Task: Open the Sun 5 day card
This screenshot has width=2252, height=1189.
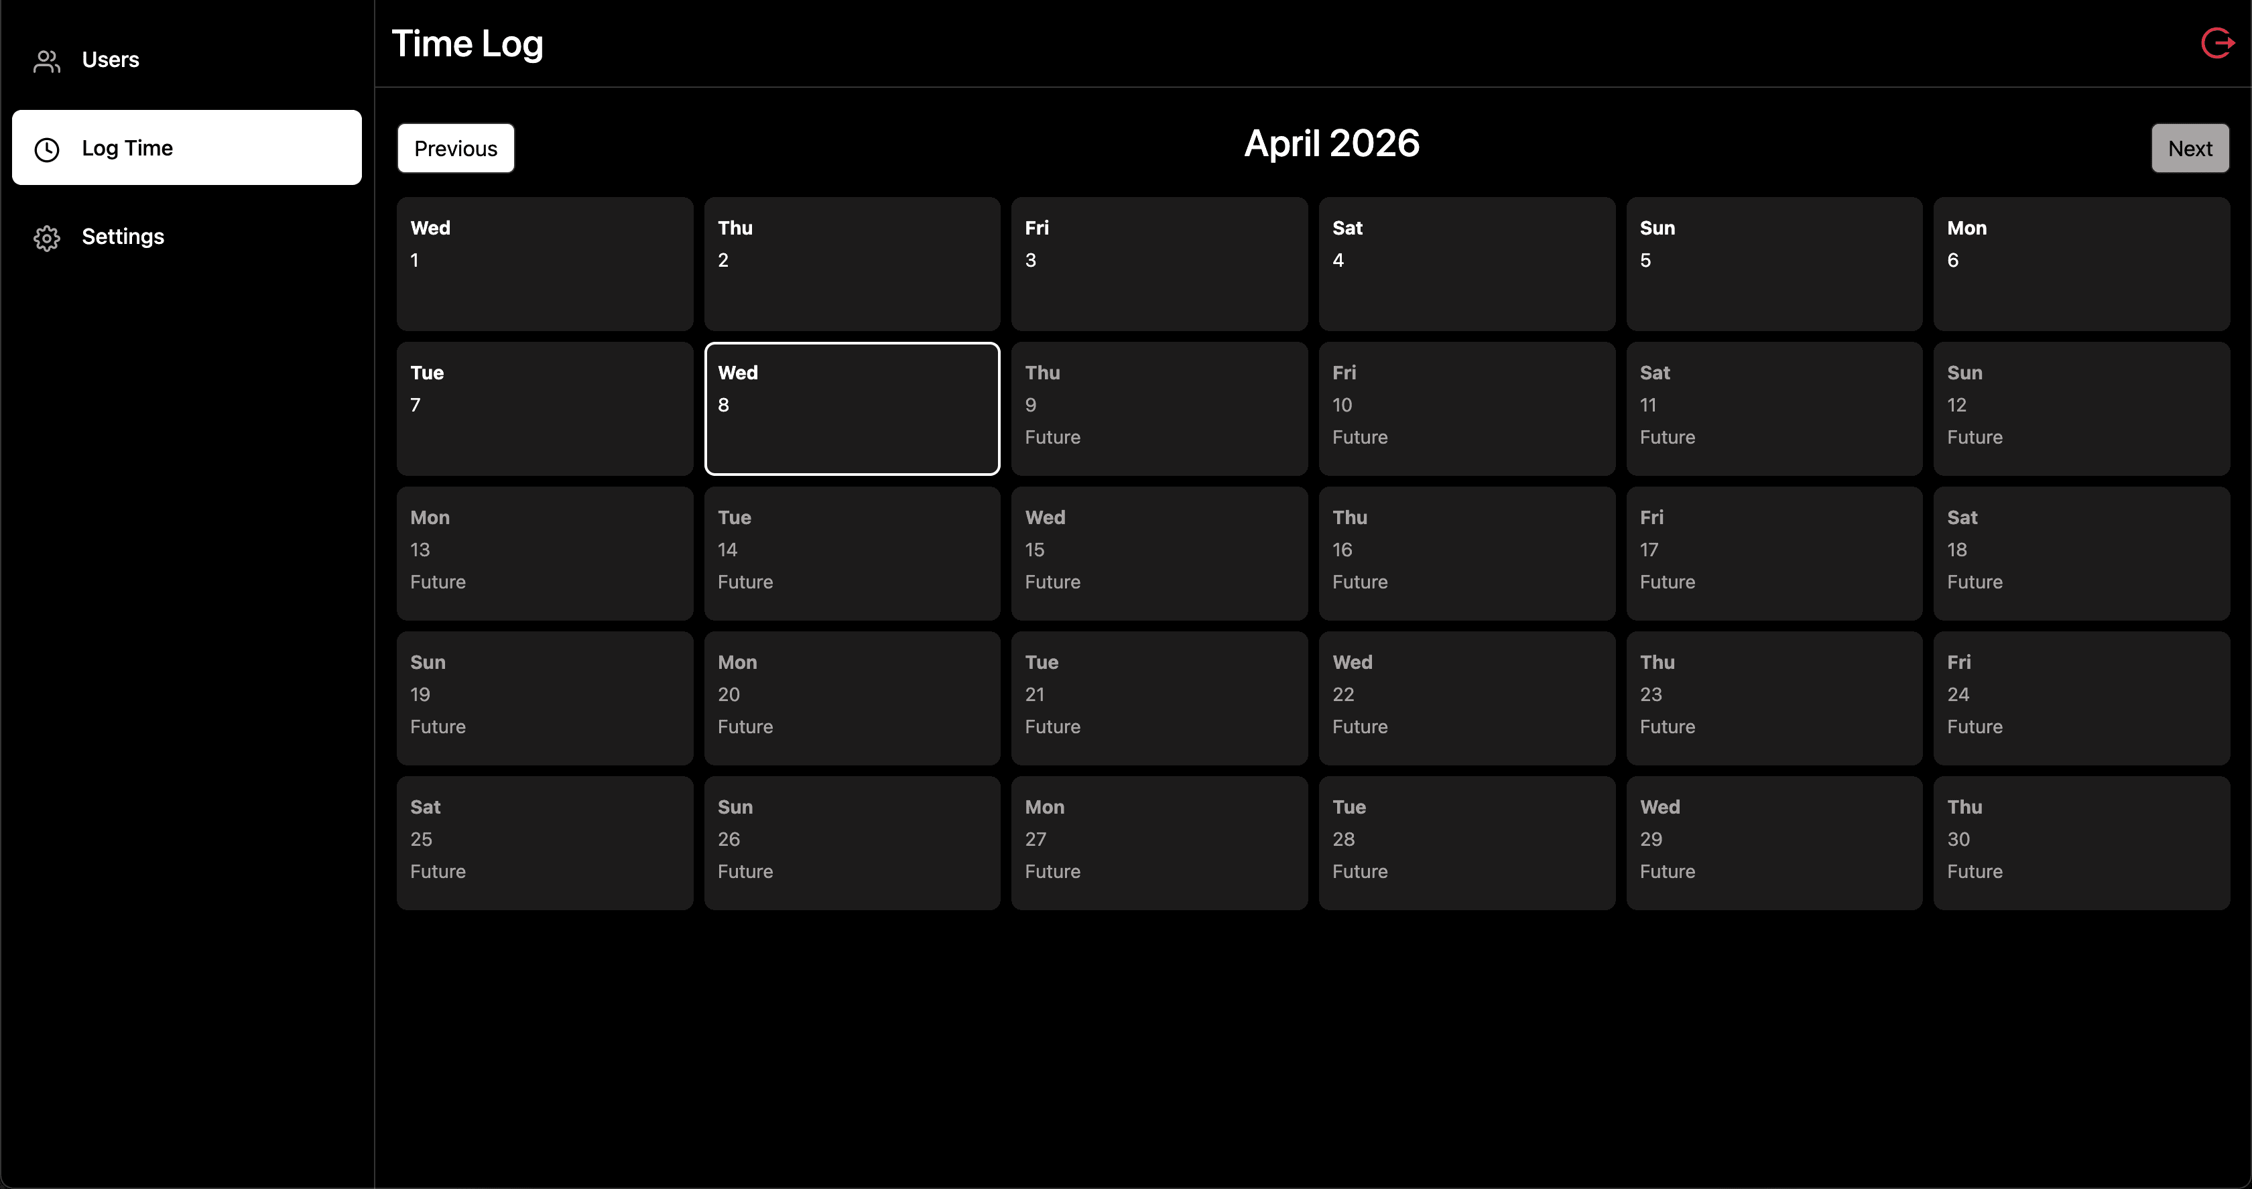Action: pos(1775,264)
